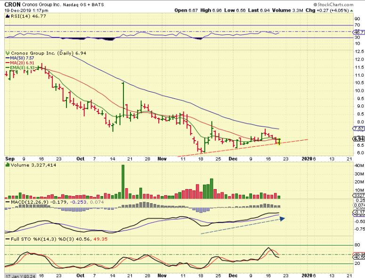Click the Sep label on the date axis
Viewport: 365px width, 278px height.
coord(10,159)
